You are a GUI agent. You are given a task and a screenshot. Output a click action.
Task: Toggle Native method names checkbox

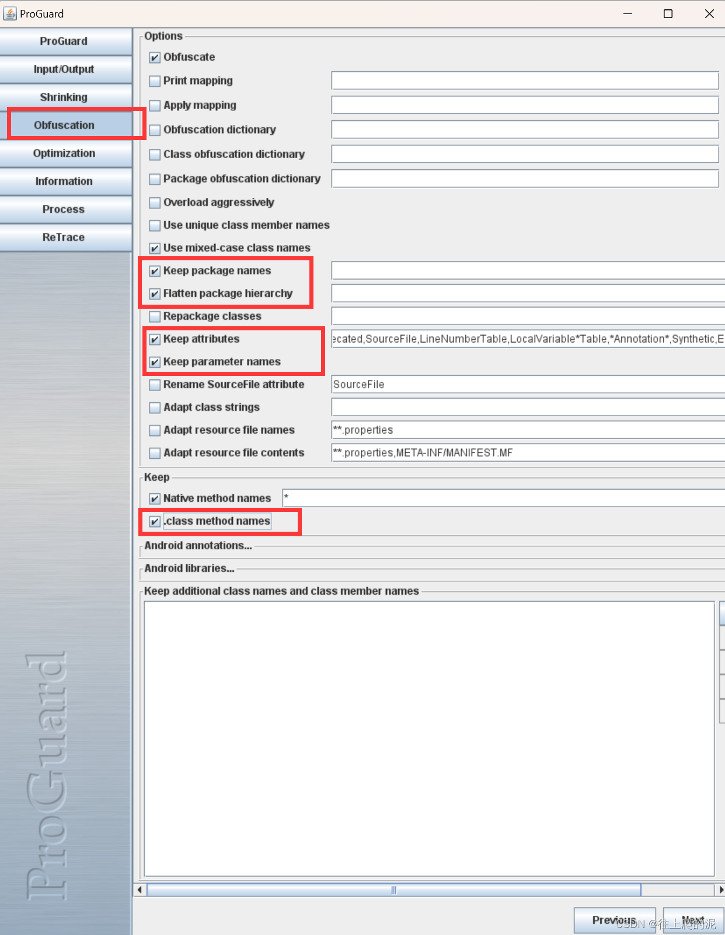[155, 498]
